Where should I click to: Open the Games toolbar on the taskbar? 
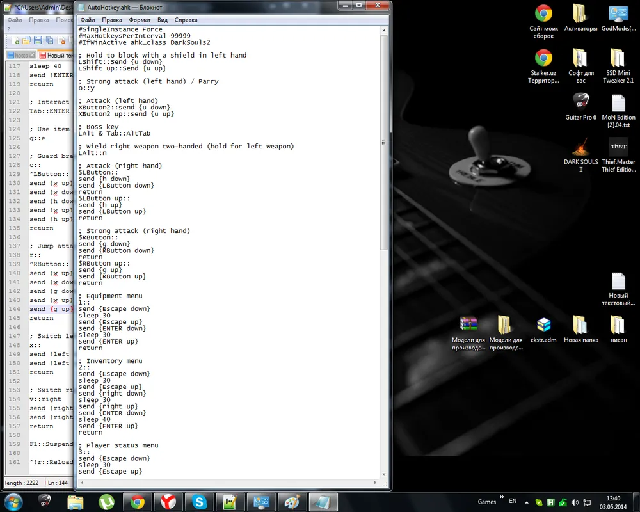[x=487, y=502]
